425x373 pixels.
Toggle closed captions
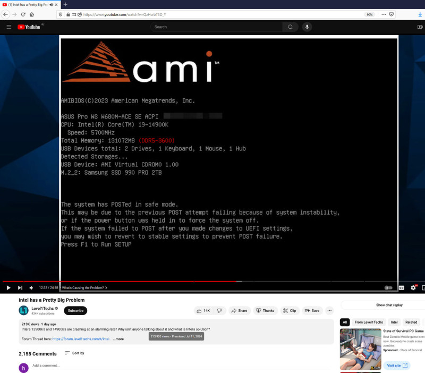402,287
